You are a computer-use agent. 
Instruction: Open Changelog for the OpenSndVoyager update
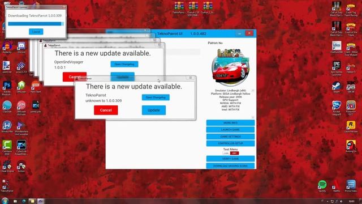tap(124, 64)
